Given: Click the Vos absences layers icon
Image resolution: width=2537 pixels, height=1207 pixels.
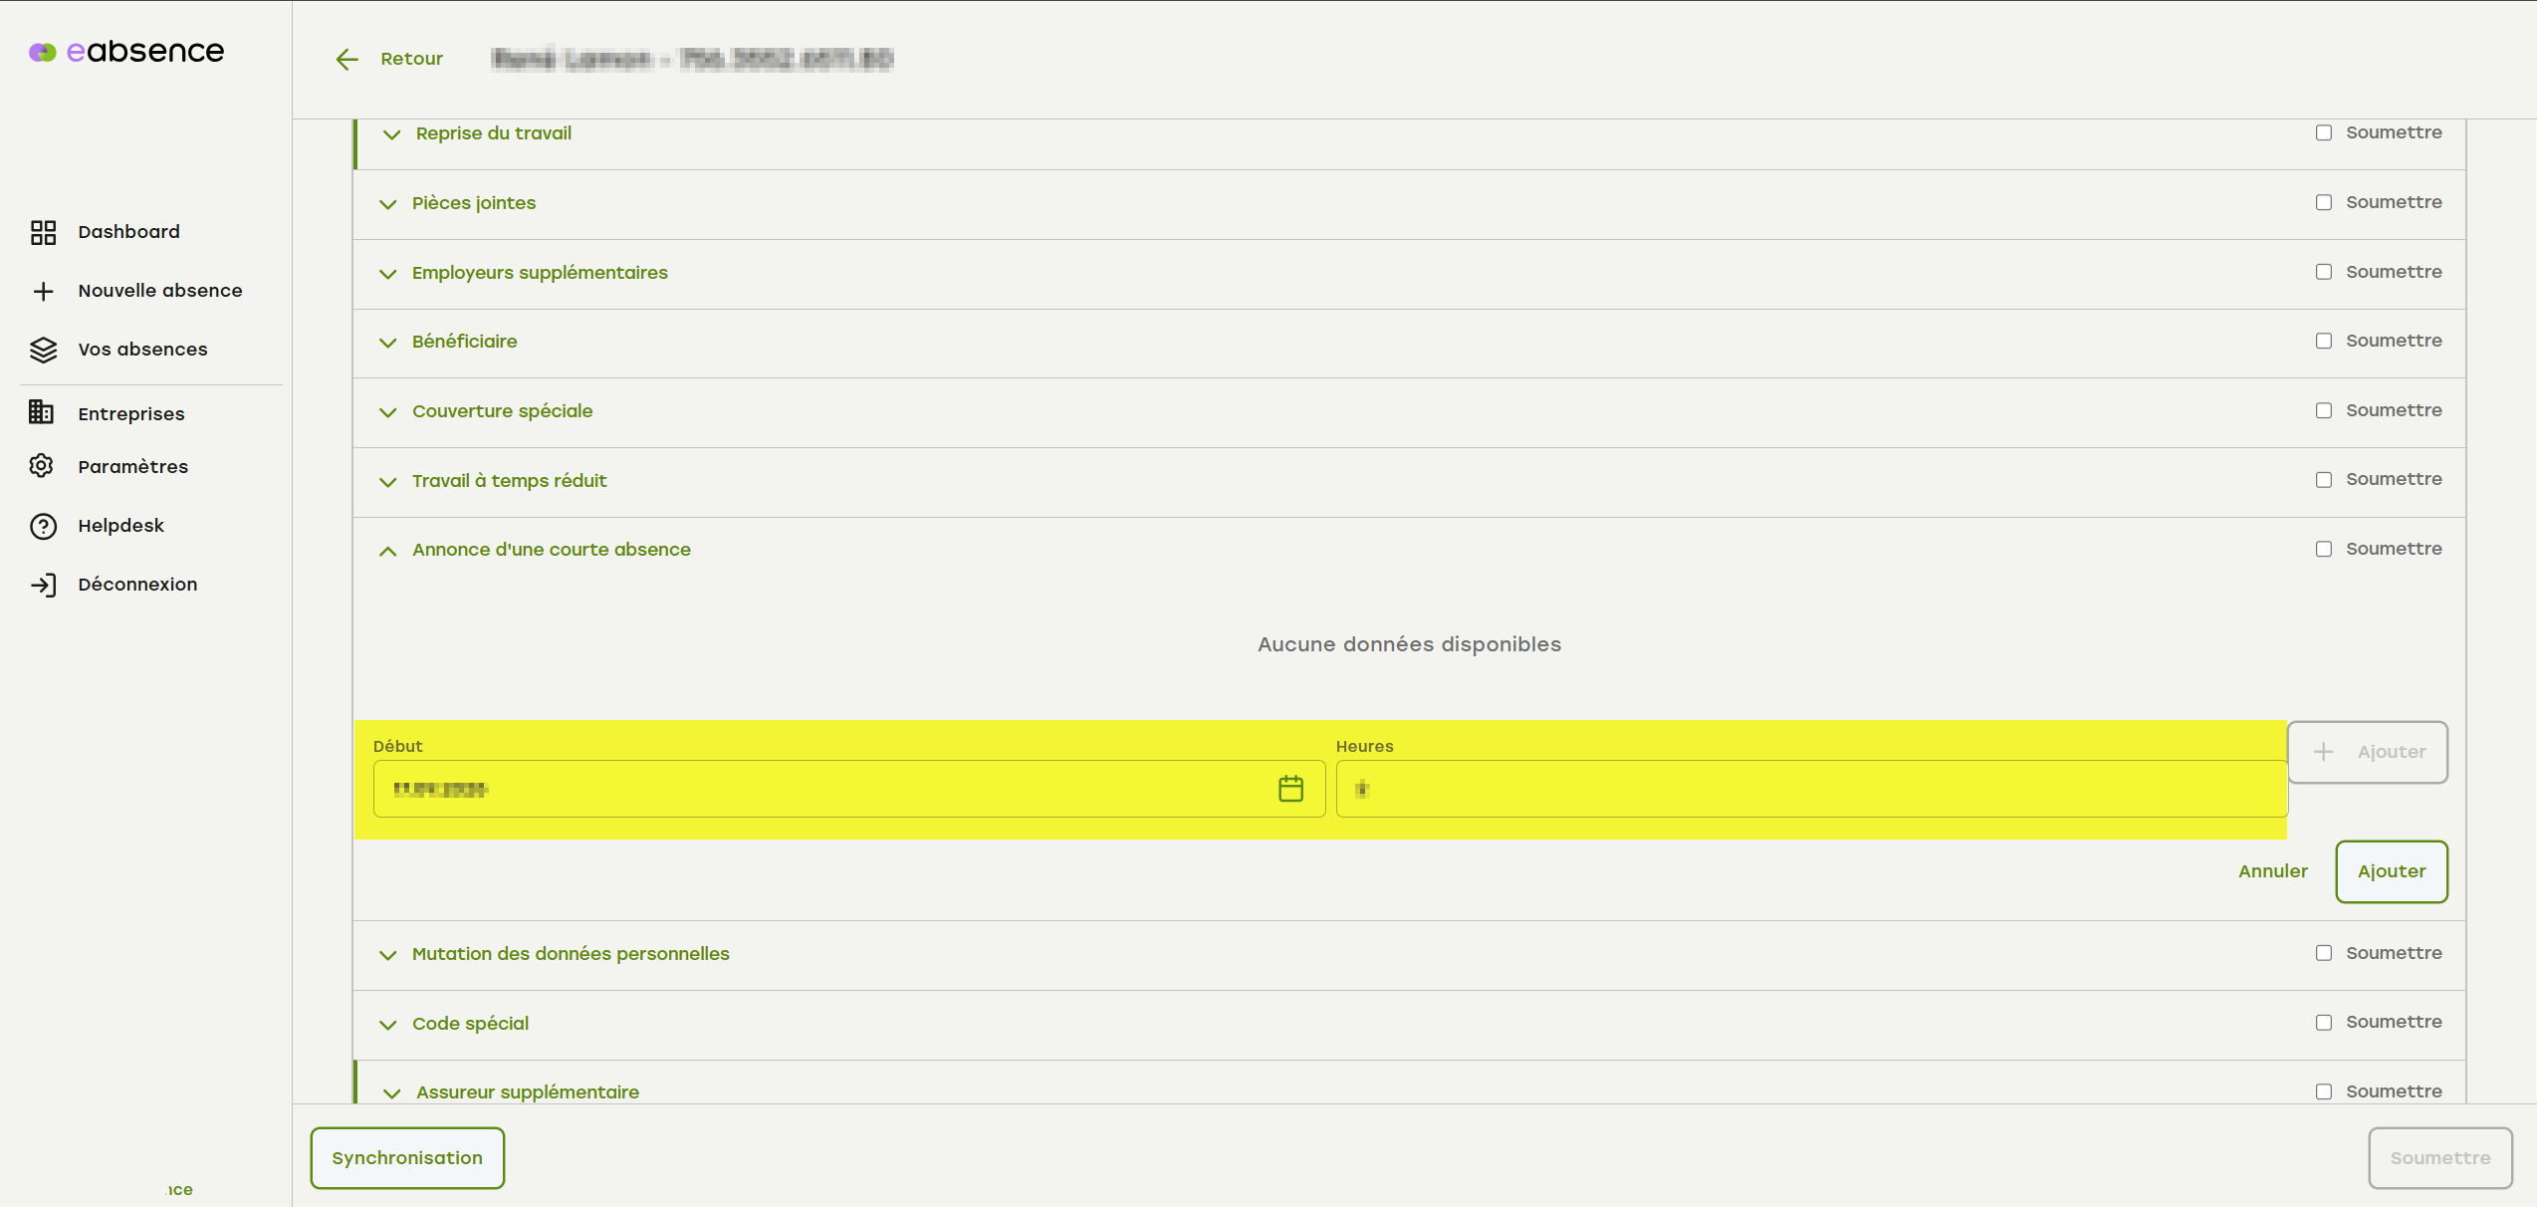Looking at the screenshot, I should [x=43, y=350].
